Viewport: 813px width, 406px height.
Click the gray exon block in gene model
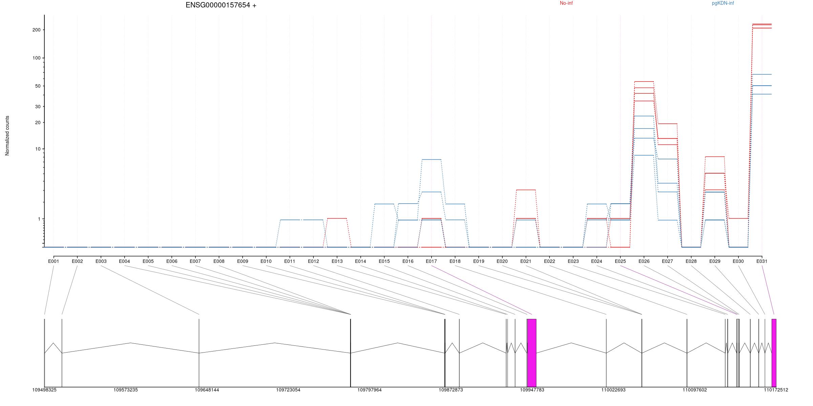point(738,353)
